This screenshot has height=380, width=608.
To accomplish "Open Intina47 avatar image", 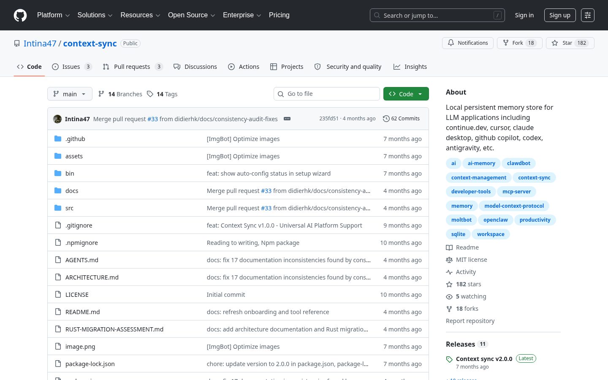I will point(57,119).
